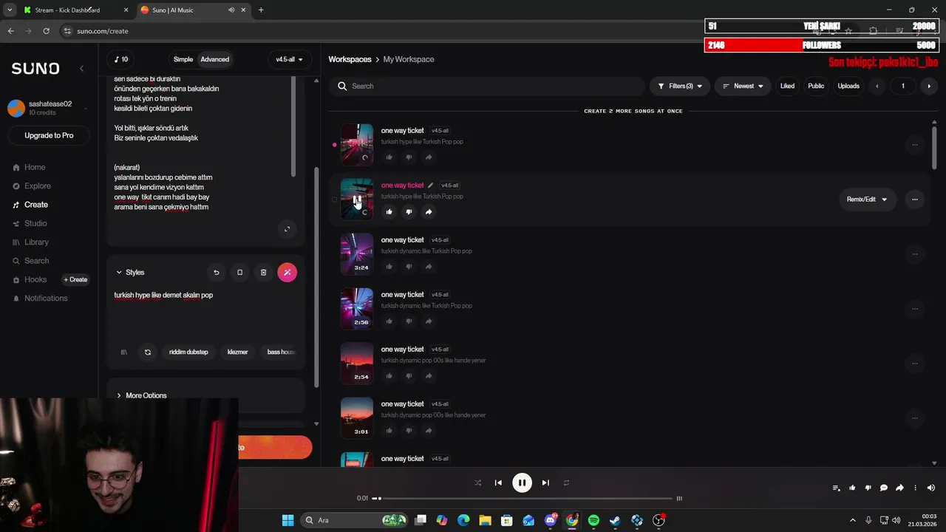Pause the playing song

point(522,482)
